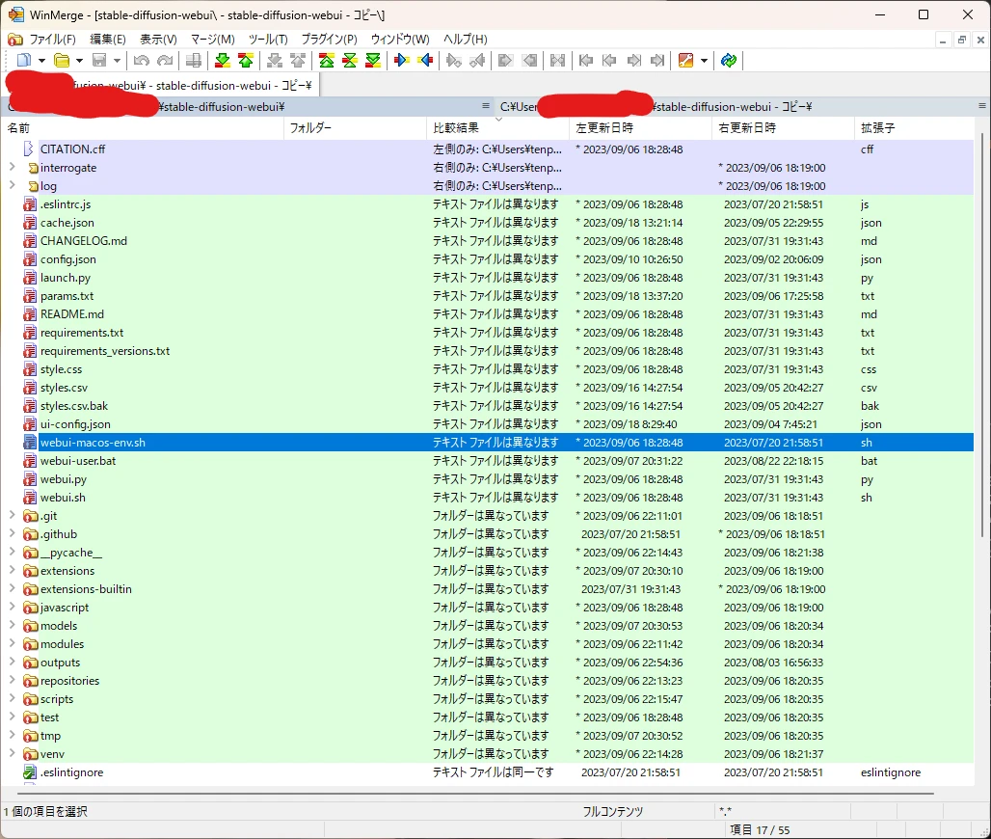The width and height of the screenshot is (991, 839).
Task: Expand the __pycache__ folder
Action: 12,552
